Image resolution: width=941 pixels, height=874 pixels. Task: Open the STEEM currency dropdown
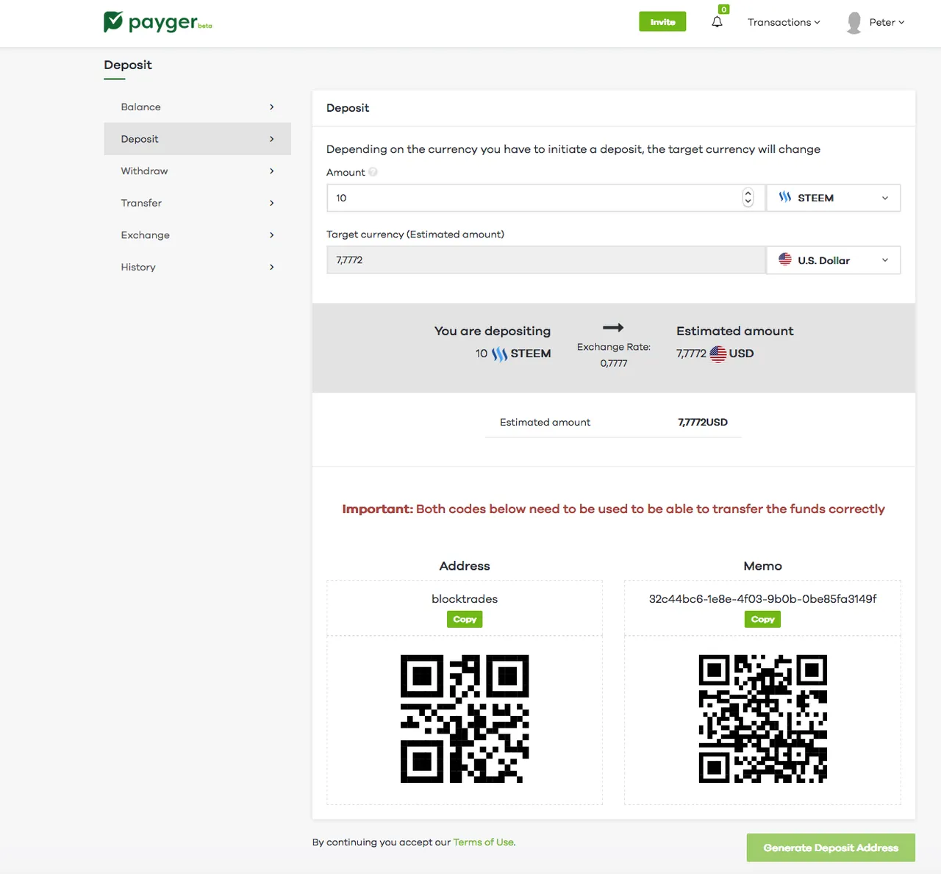tap(834, 198)
